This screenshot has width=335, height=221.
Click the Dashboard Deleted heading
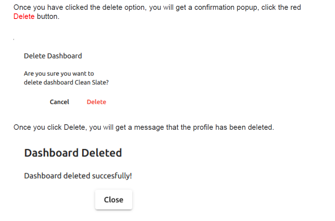73,153
